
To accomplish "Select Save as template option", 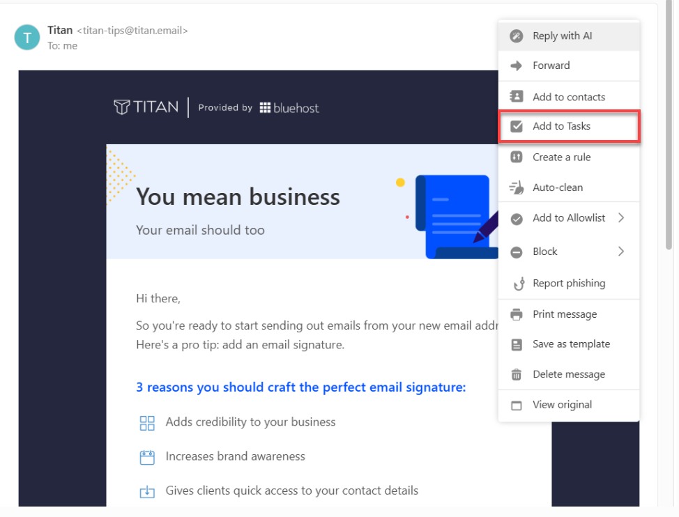I will 569,344.
